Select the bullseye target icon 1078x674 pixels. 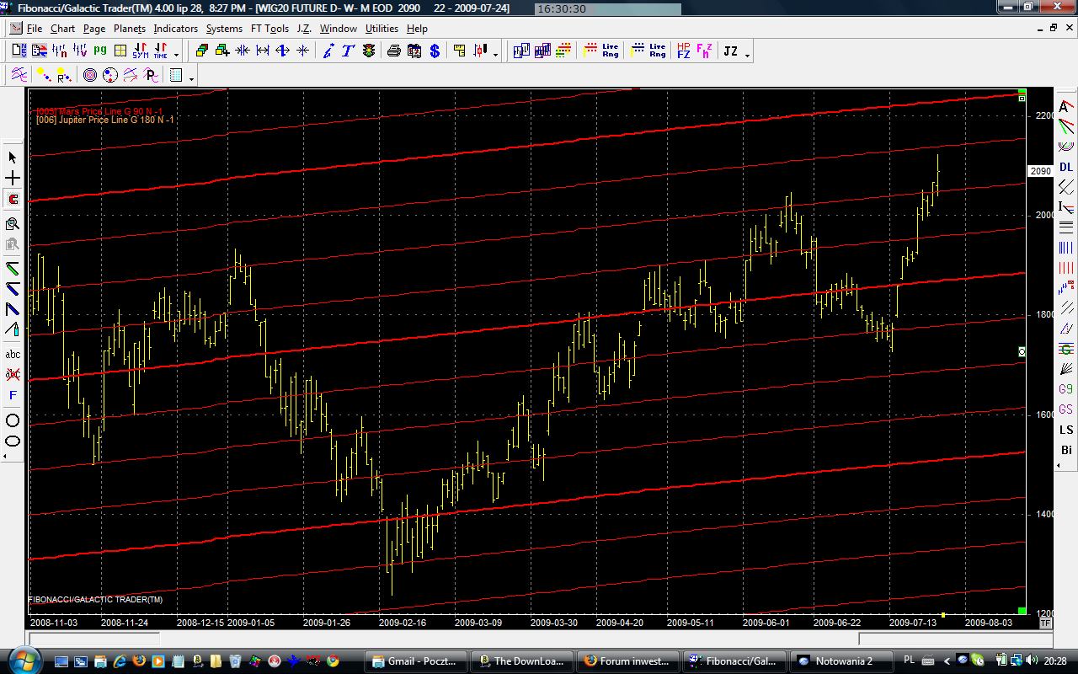(90, 76)
